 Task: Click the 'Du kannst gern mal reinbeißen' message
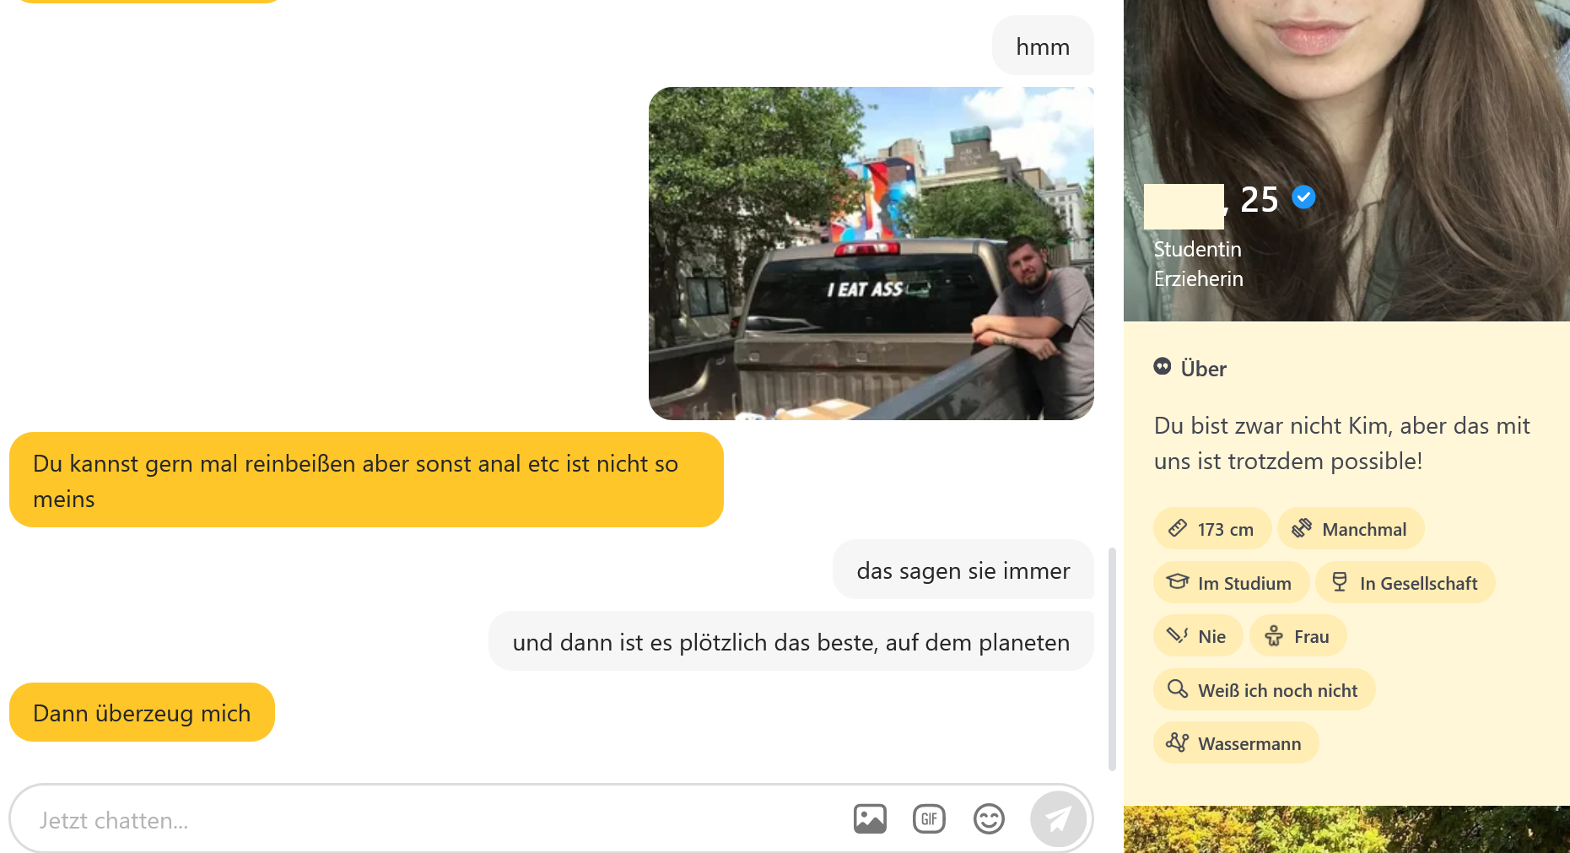(x=366, y=480)
